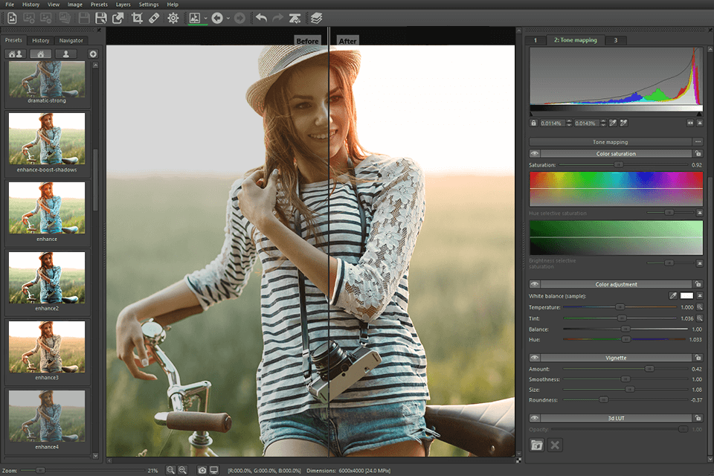The width and height of the screenshot is (714, 476).
Task: Open a 3d LUT file via folder icon
Action: pyautogui.click(x=537, y=444)
